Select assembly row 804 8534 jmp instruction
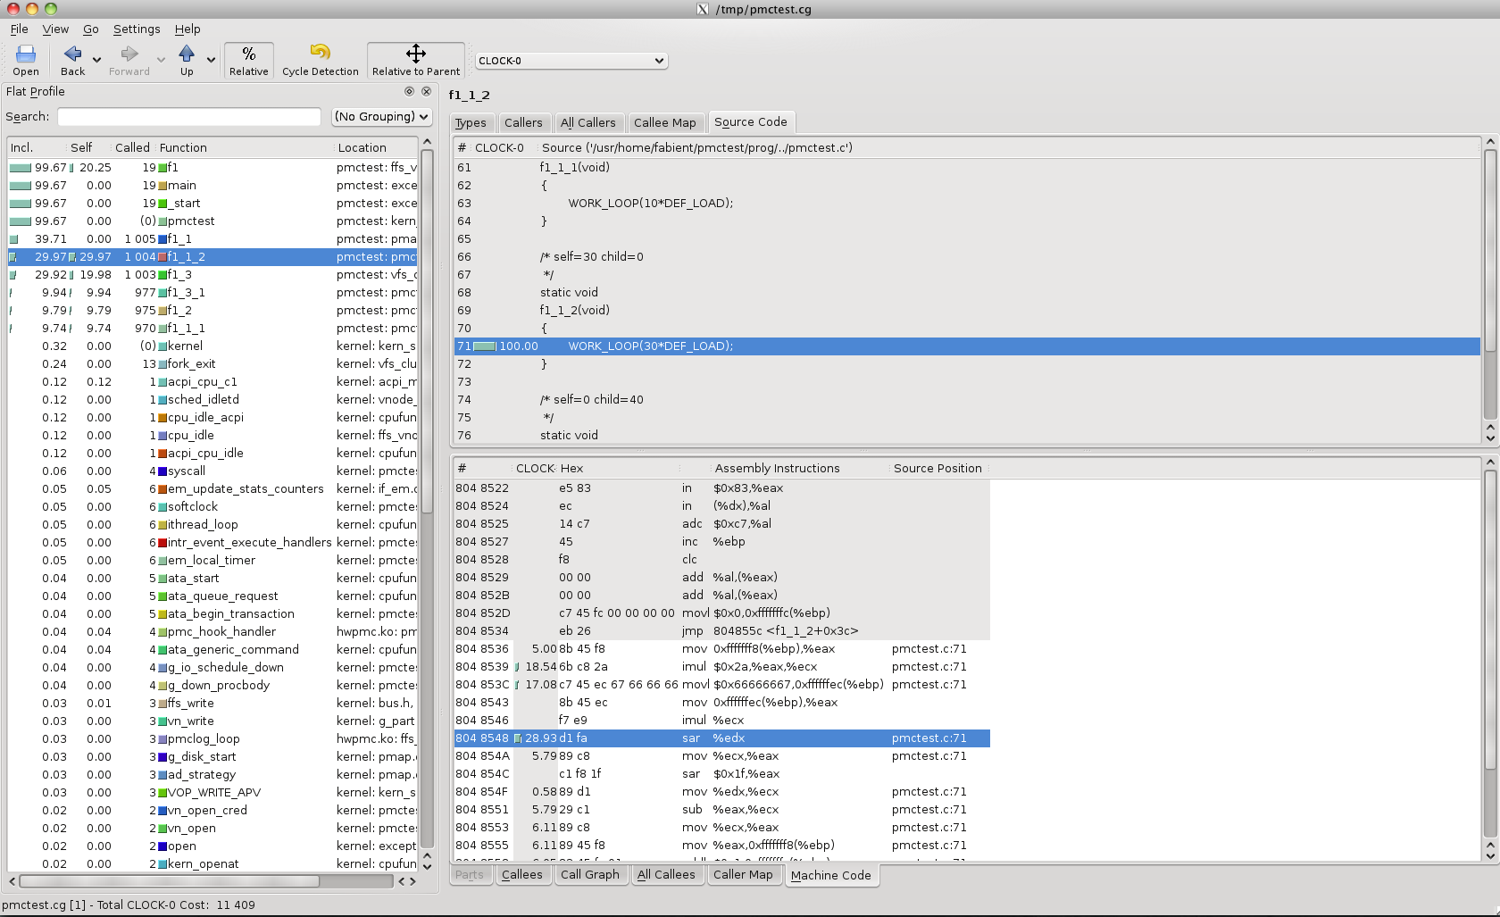 pos(721,631)
